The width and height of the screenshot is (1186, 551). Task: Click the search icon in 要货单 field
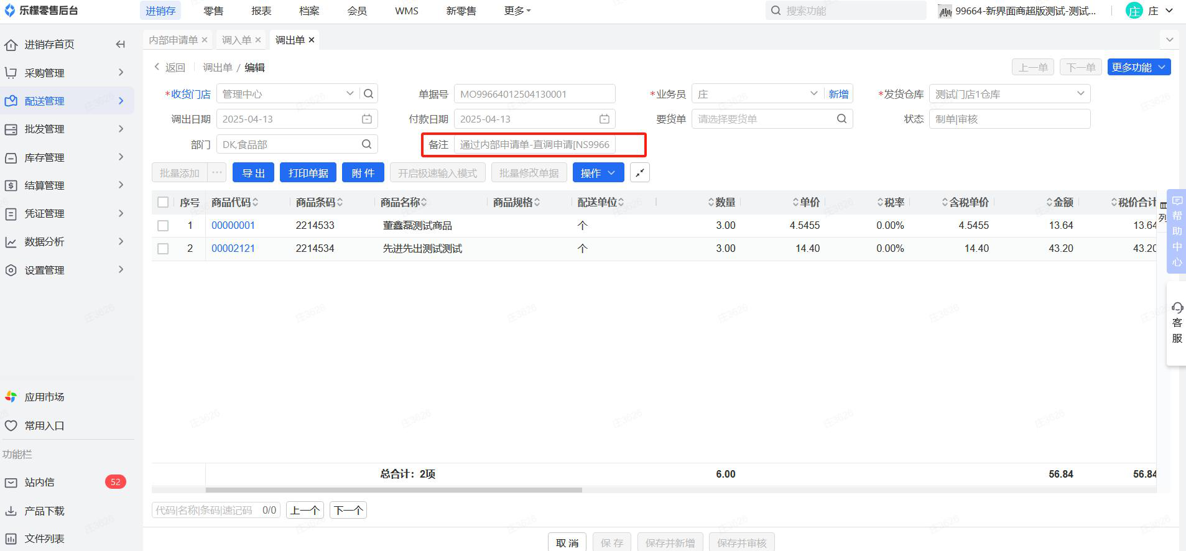[x=841, y=119]
